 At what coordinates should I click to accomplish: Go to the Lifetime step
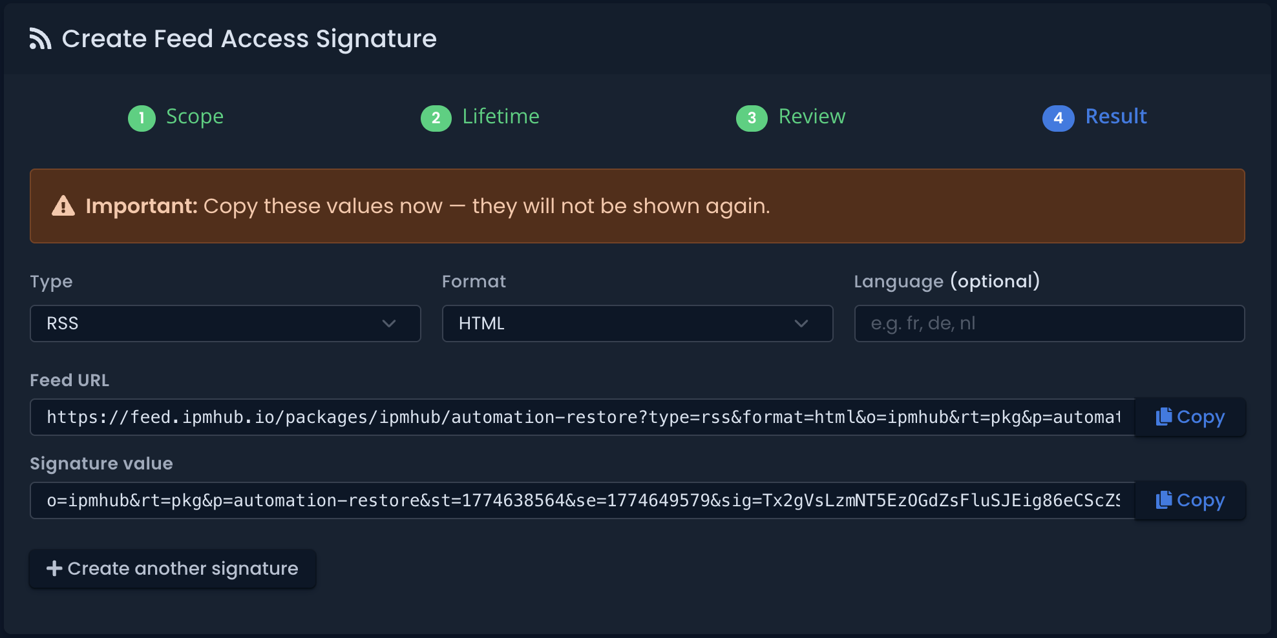(x=501, y=117)
